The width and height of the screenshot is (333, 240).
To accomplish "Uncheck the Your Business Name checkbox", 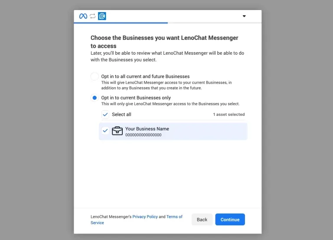I will (x=105, y=131).
